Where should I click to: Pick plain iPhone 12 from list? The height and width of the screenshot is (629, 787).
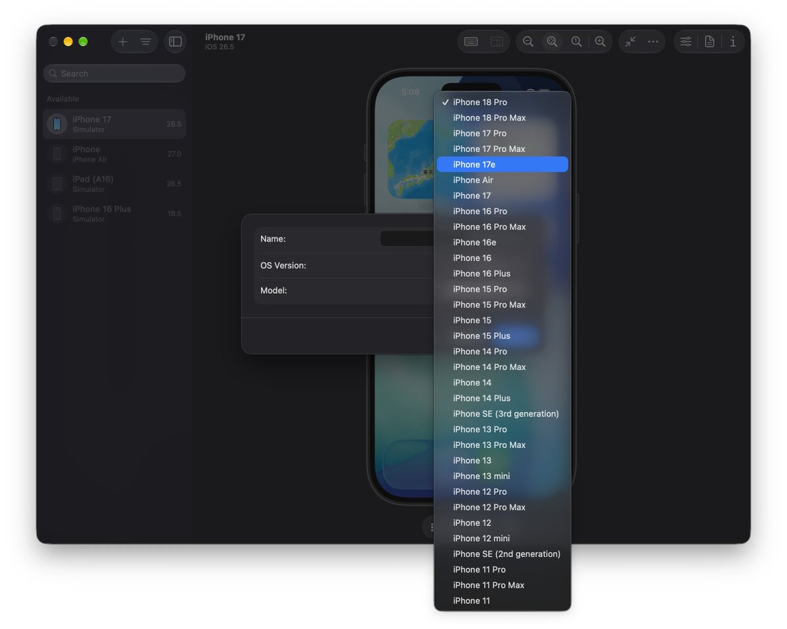coord(502,523)
